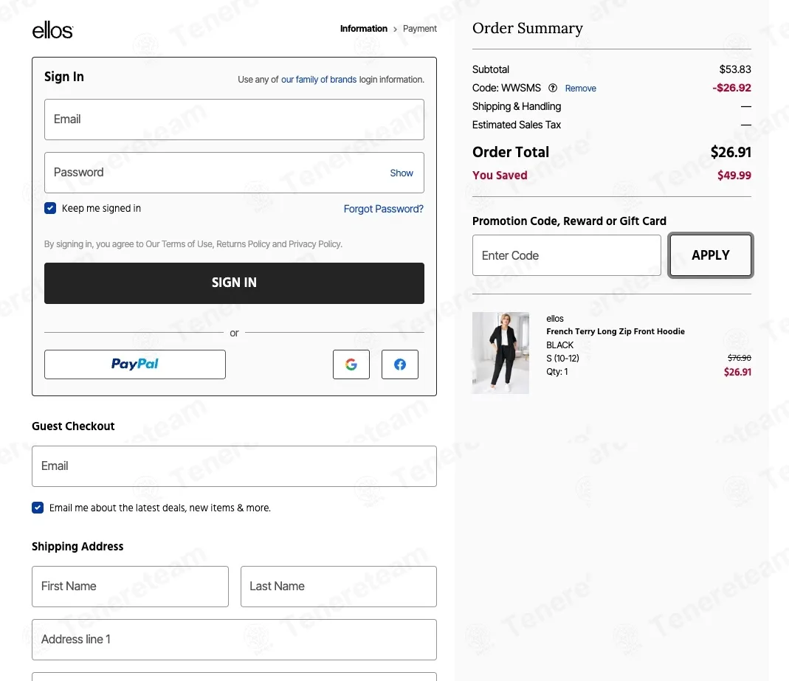
Task: Go to the Payment step
Action: pyautogui.click(x=420, y=29)
